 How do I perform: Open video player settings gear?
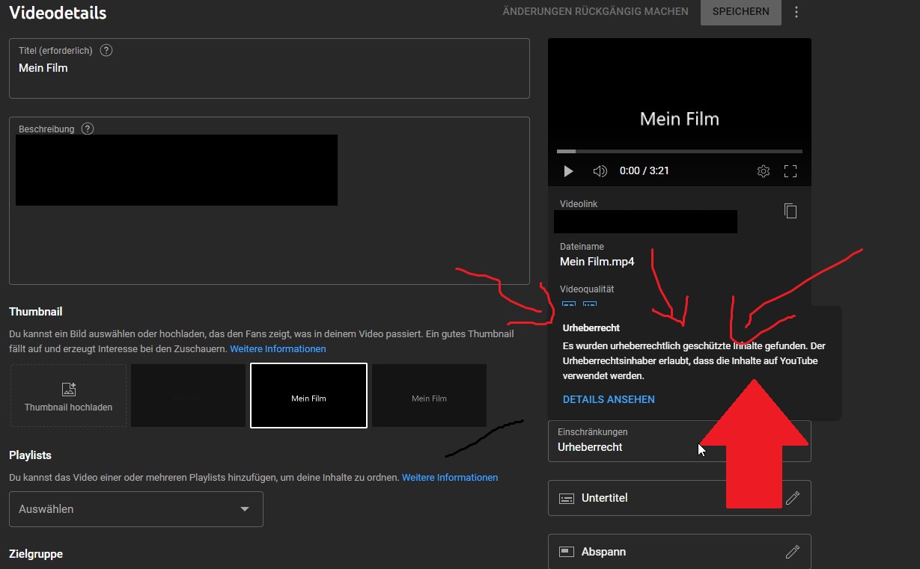coord(763,171)
